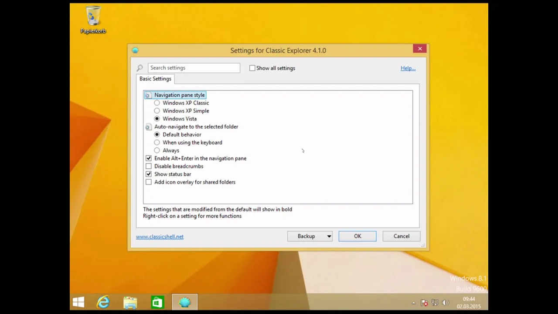Viewport: 558px width, 314px height.
Task: Show hidden tray icons arrow
Action: tap(414, 303)
